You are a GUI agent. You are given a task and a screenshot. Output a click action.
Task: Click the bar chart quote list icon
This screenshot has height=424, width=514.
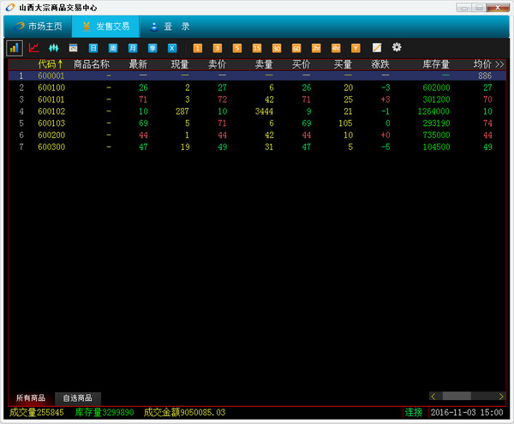15,48
